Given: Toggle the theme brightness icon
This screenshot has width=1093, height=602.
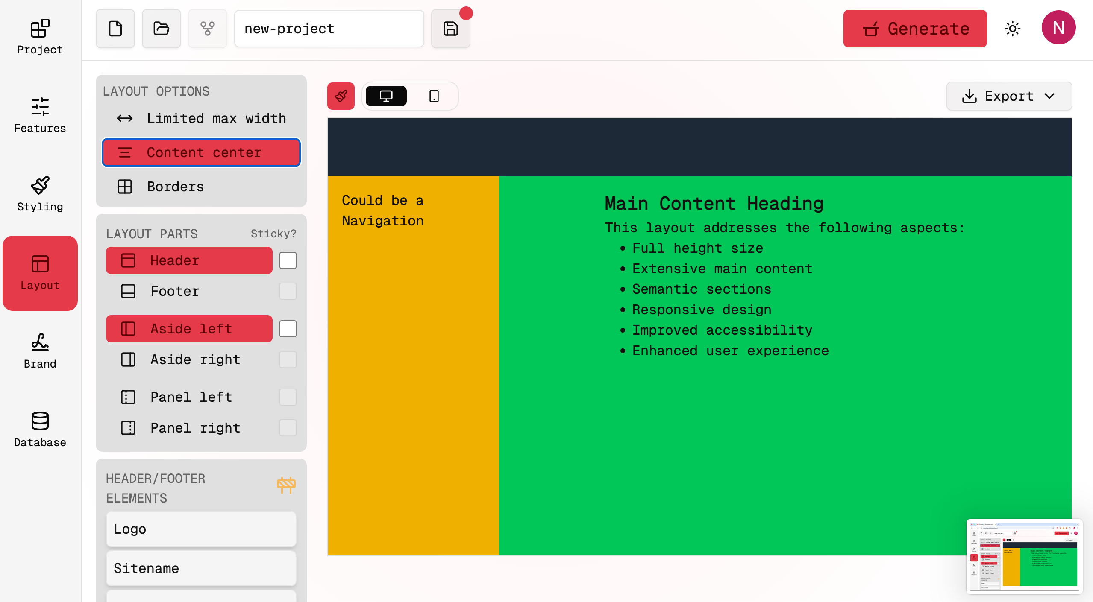Looking at the screenshot, I should [1013, 28].
